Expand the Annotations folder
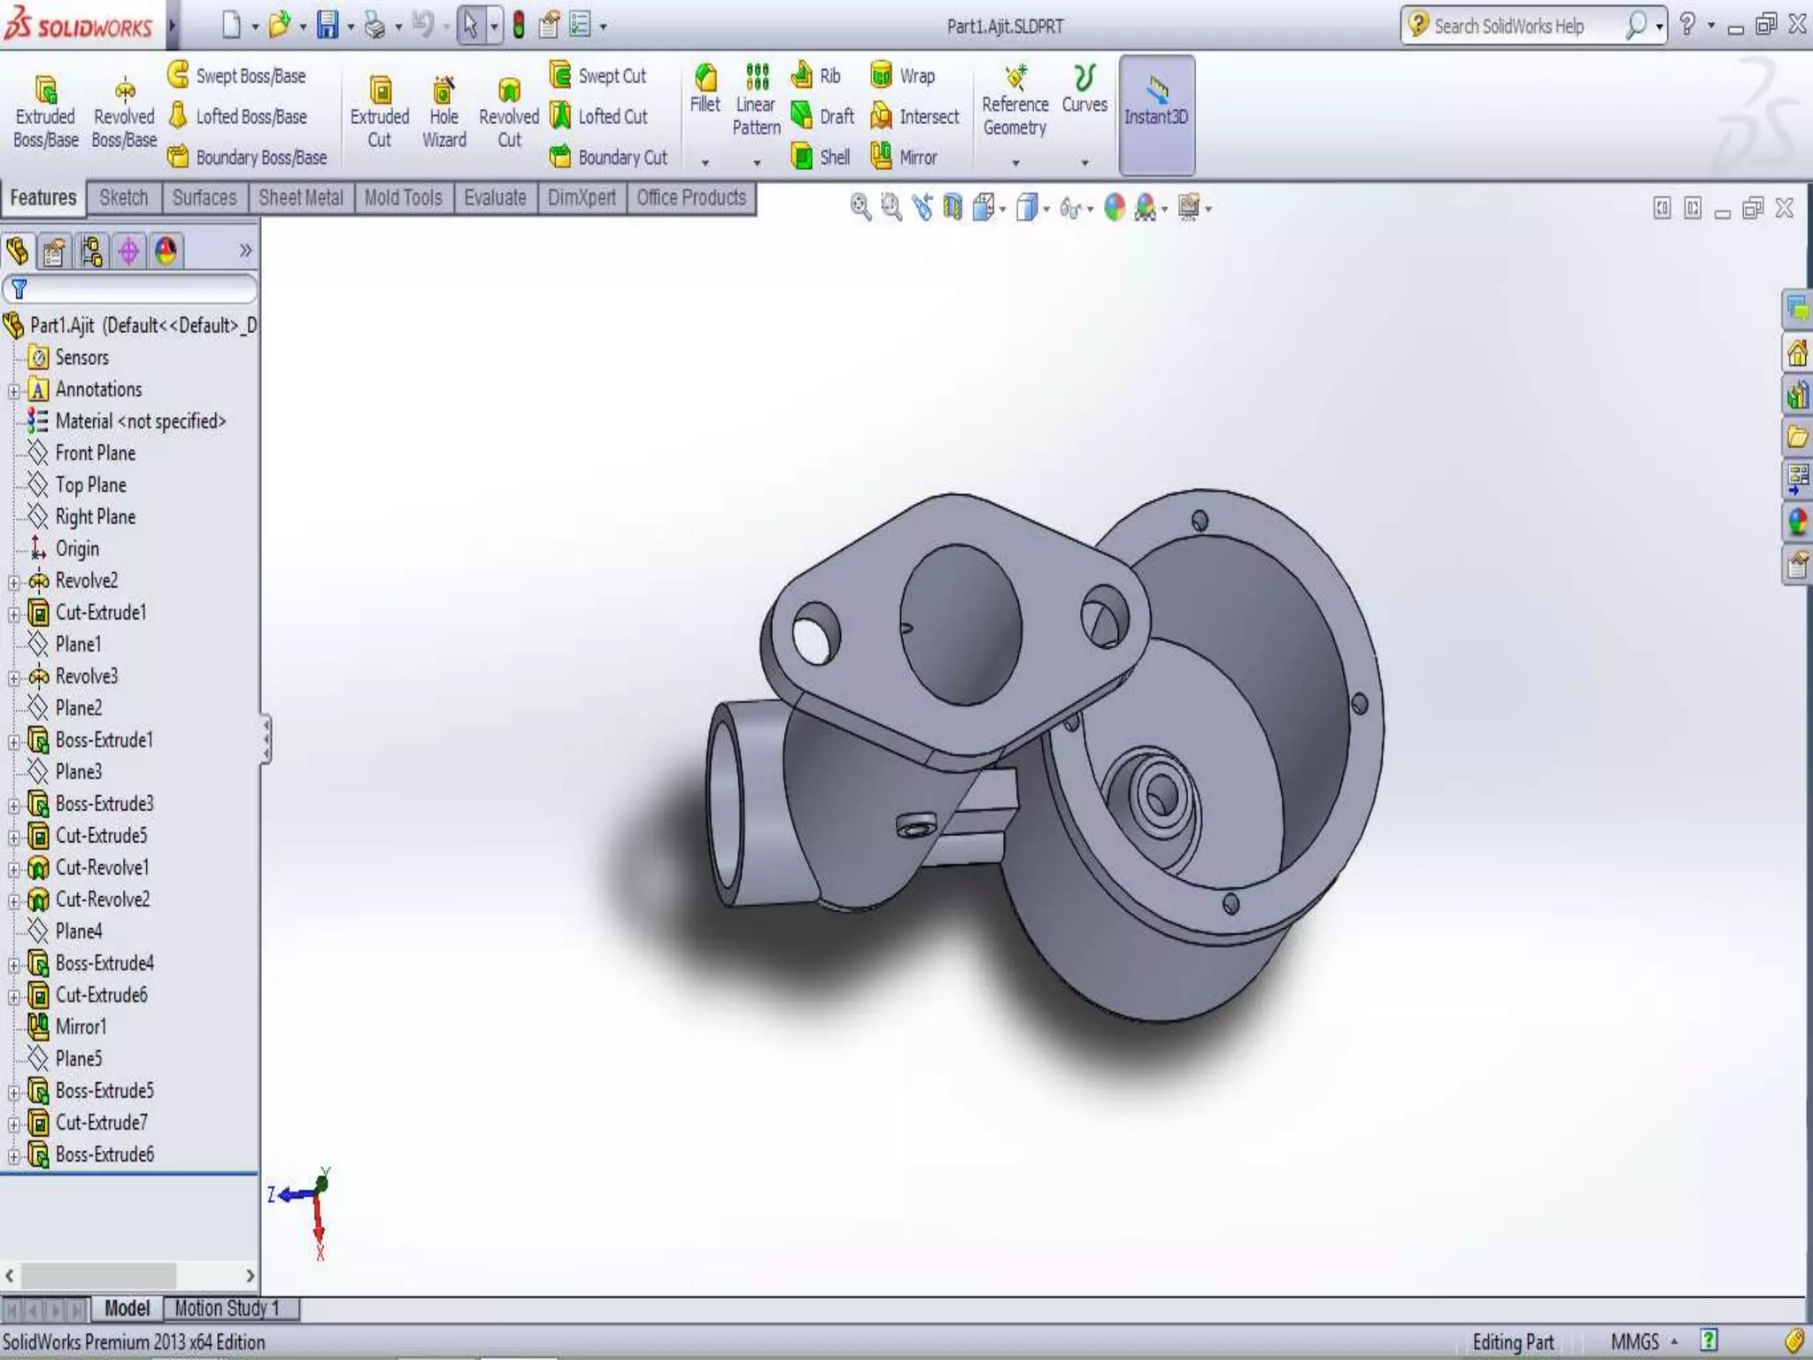This screenshot has height=1360, width=1813. tap(13, 390)
